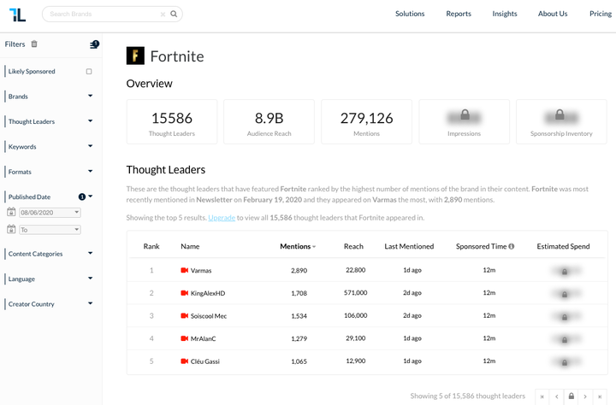616x405 pixels.
Task: Click the search magnifier icon
Action: coord(174,14)
